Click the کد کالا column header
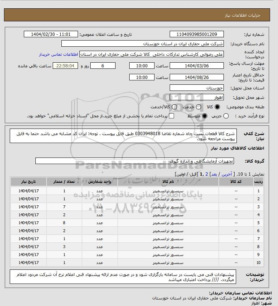Viewport: 278px width, 306px height. point(236,182)
